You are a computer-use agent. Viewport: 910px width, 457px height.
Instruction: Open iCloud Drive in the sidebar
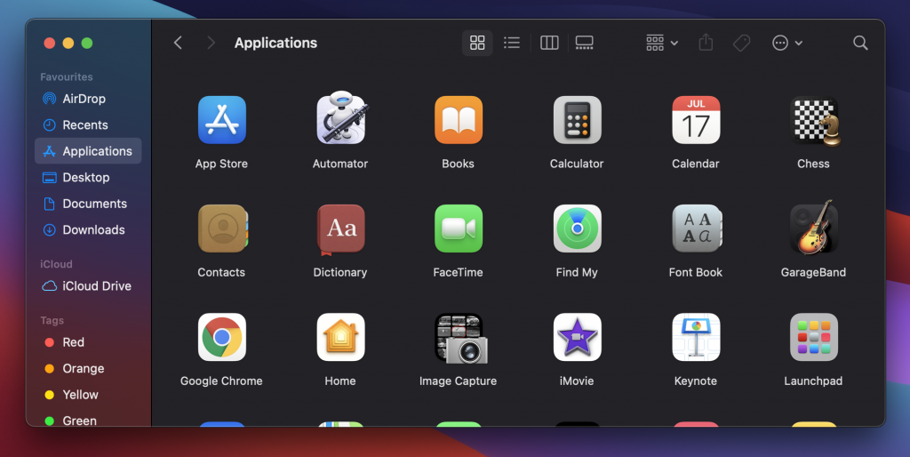click(88, 285)
